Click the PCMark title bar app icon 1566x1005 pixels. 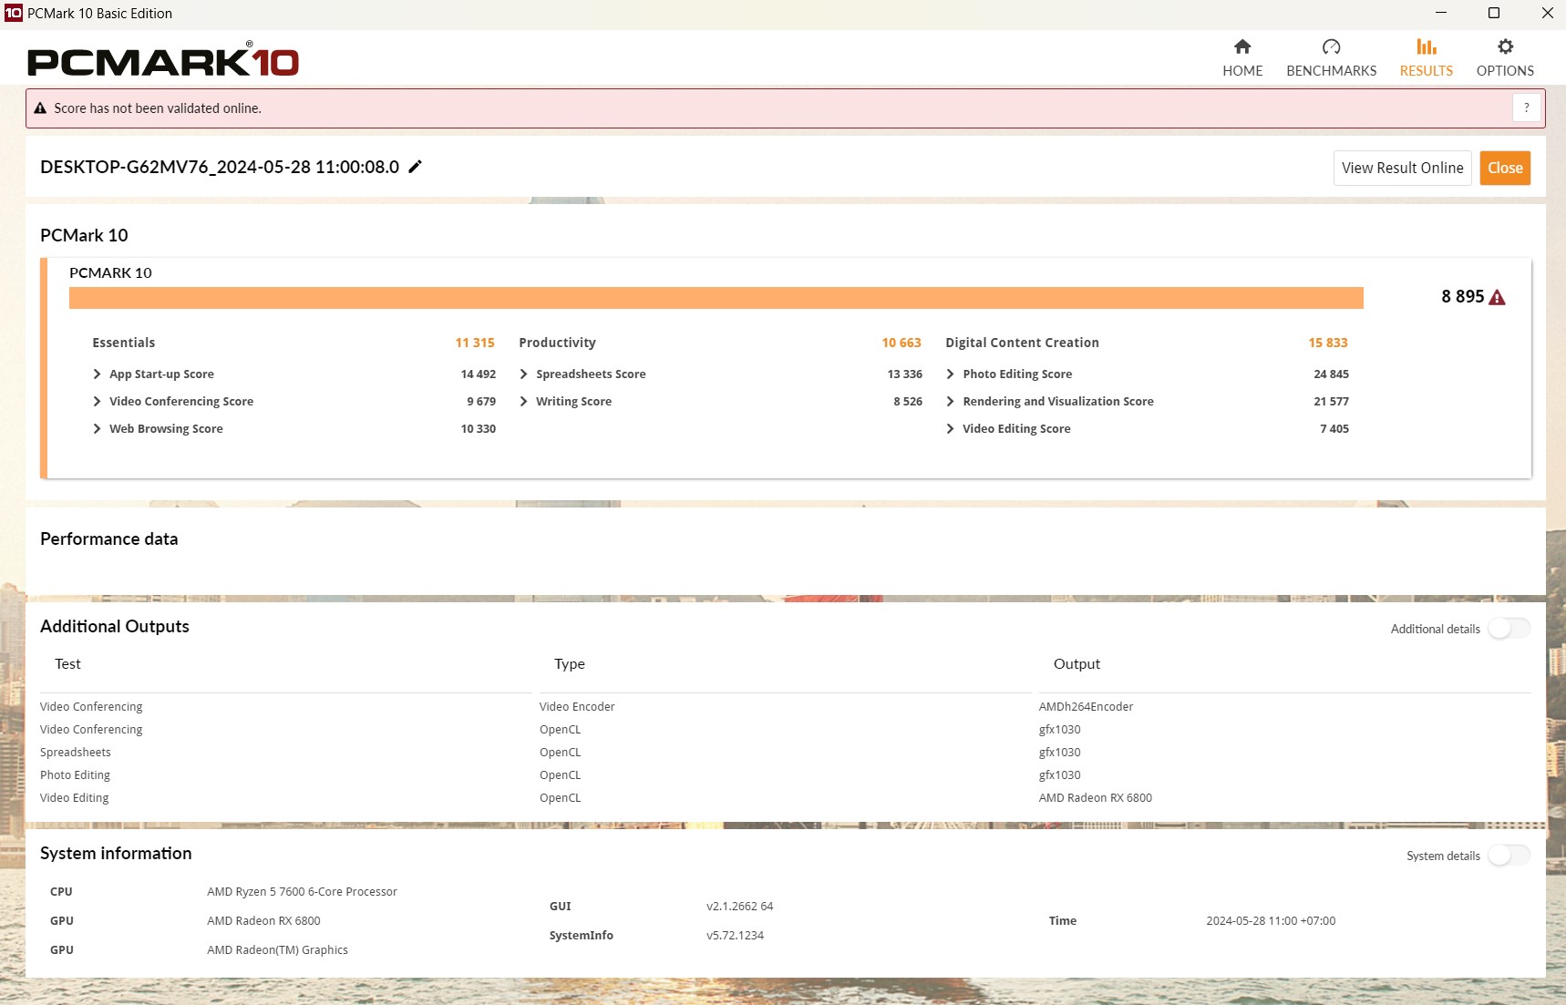coord(13,13)
